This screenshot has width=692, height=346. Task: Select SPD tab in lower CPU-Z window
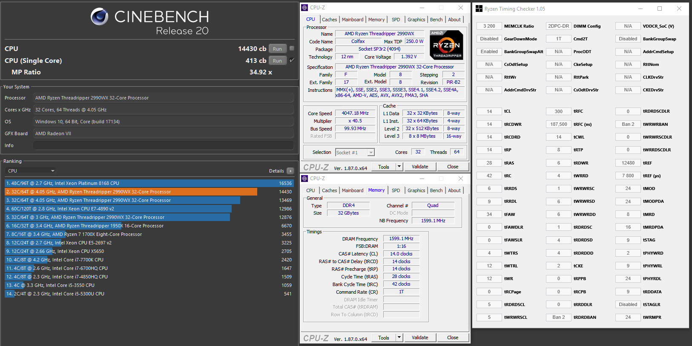396,190
